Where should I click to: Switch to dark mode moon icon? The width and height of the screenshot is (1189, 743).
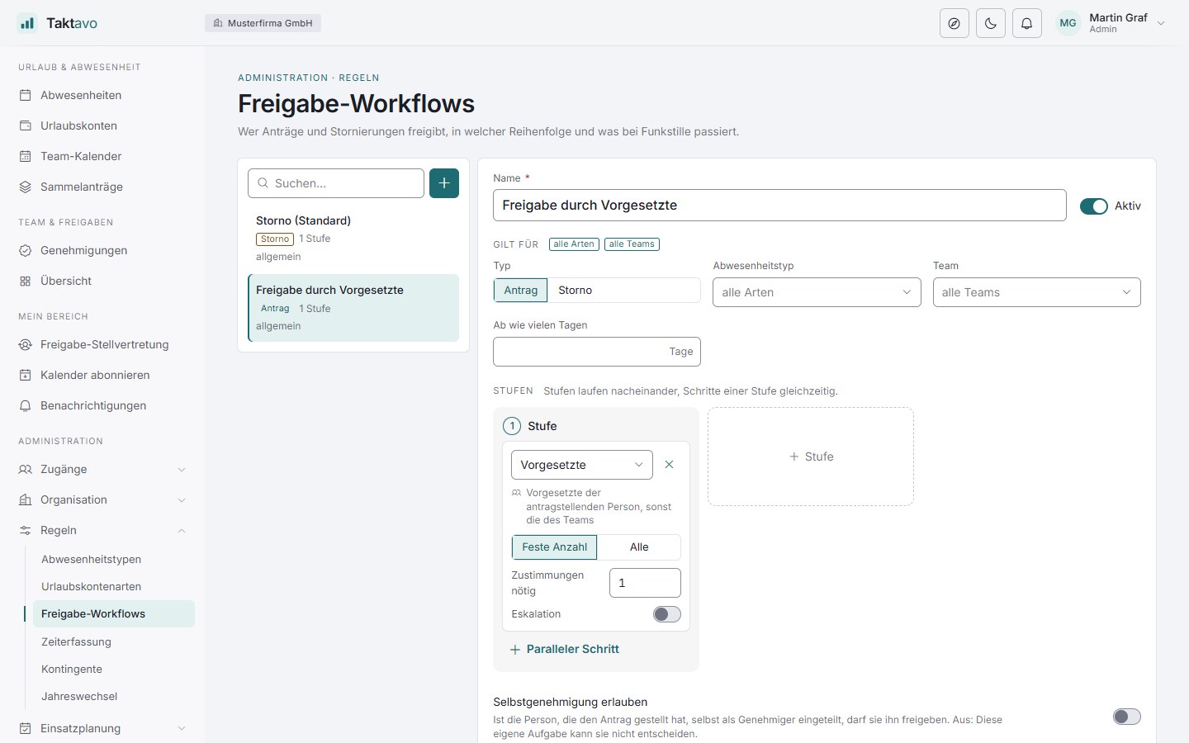click(991, 23)
